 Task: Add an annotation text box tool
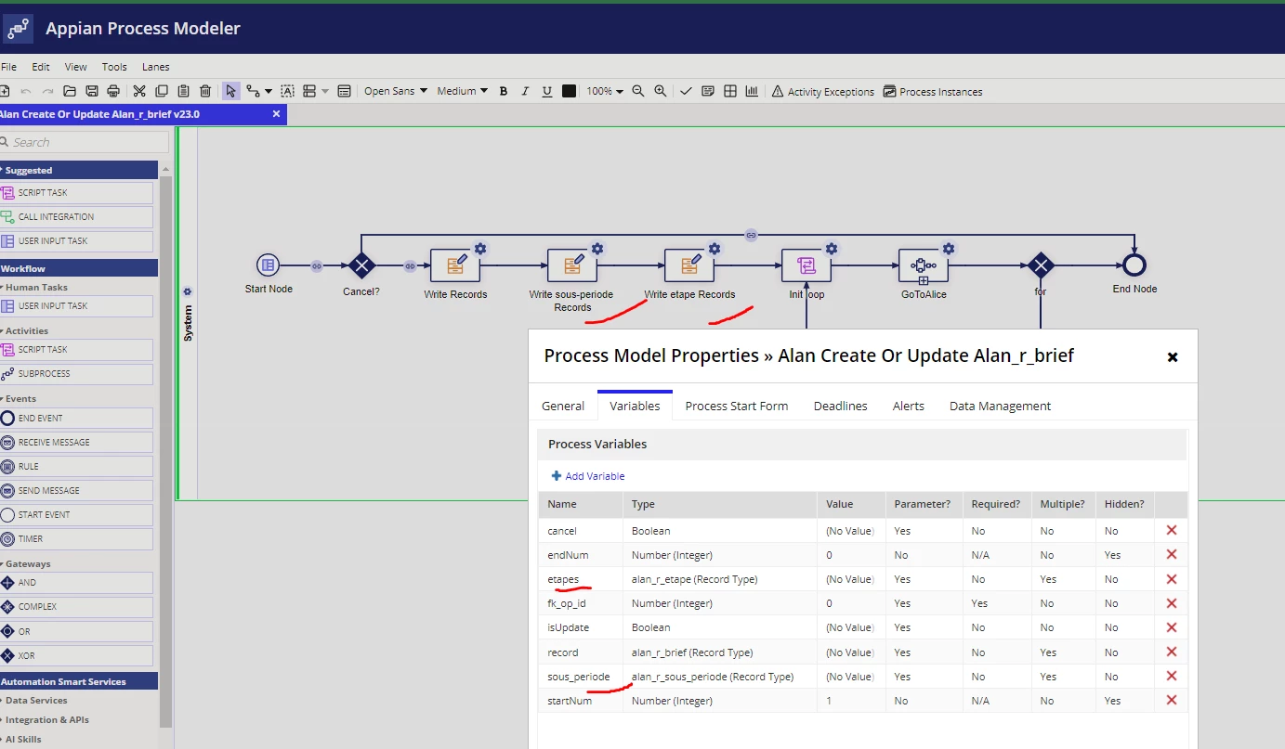288,91
